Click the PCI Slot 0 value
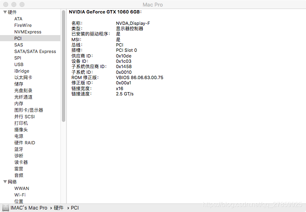The width and height of the screenshot is (306, 212). coord(126,51)
